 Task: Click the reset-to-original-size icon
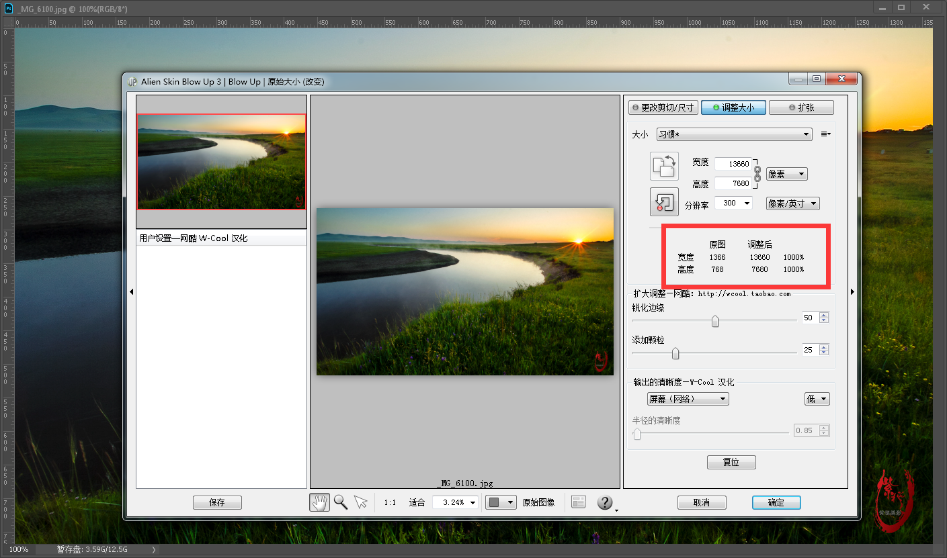click(664, 201)
